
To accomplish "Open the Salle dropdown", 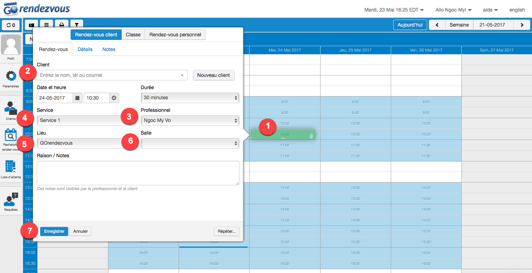I will click(190, 143).
